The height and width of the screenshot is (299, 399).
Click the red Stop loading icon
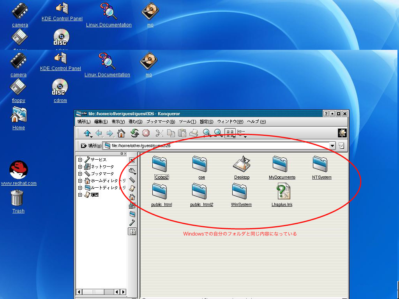146,133
